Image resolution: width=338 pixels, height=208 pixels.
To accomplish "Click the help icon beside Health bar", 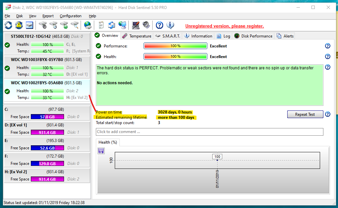I will click(328, 56).
